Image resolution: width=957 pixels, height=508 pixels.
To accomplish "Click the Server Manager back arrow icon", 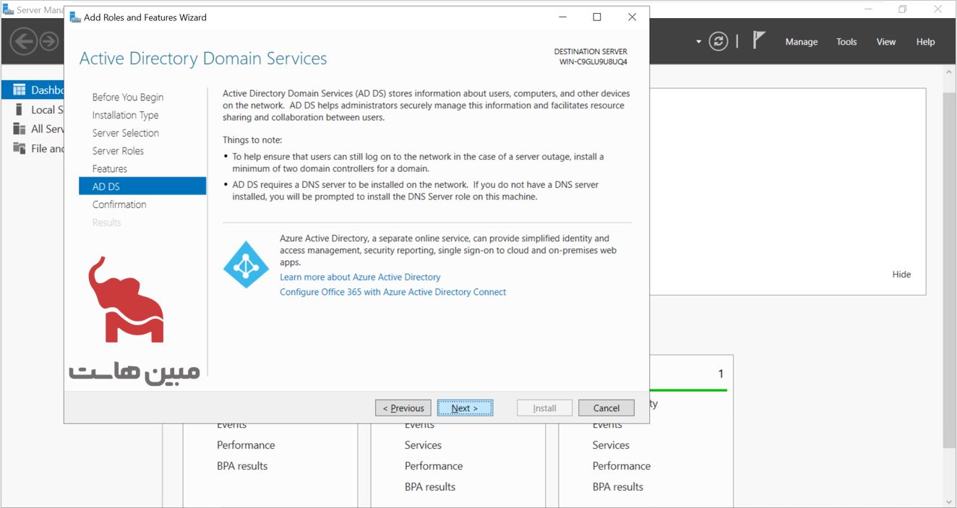I will [x=23, y=41].
